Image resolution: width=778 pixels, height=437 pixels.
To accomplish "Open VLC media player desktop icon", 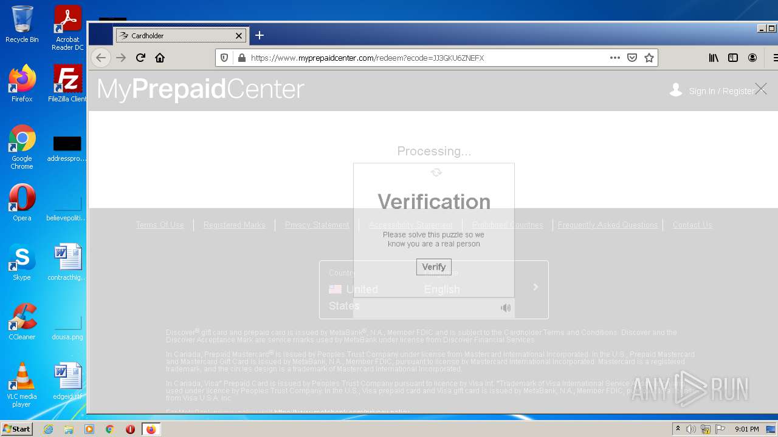I will (22, 385).
